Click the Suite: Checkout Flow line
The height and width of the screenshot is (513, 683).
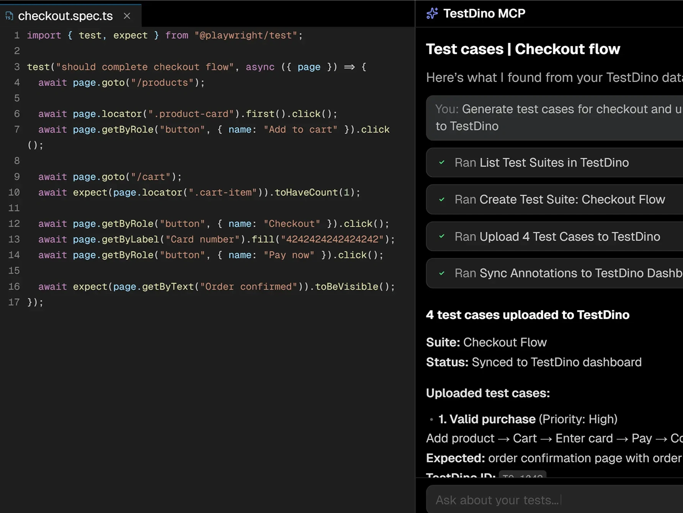[486, 342]
